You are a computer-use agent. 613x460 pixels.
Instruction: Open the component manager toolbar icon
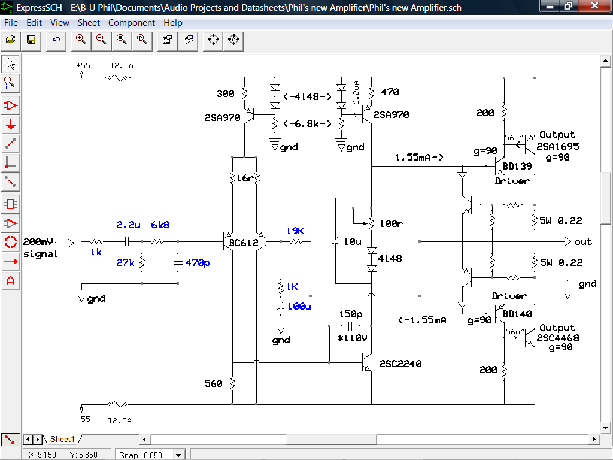pos(168,40)
